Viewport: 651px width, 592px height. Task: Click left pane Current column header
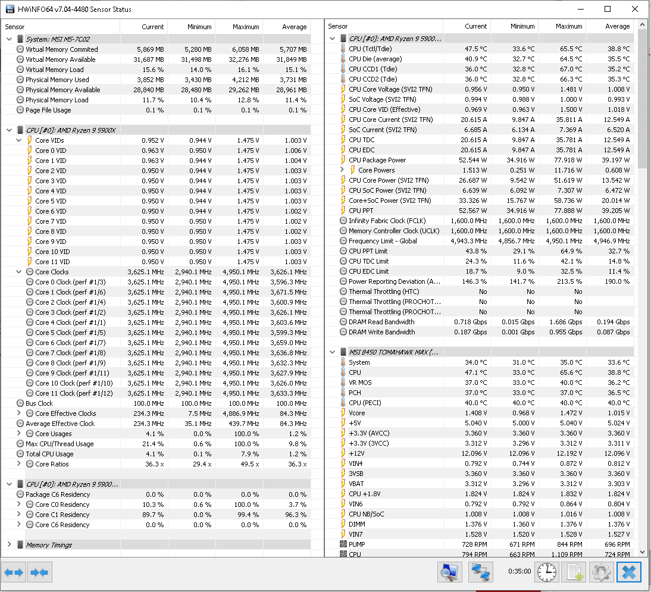pos(143,27)
